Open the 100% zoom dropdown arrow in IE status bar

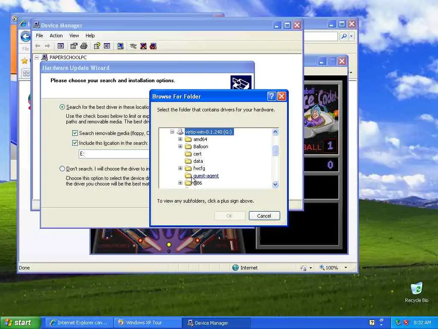point(346,268)
